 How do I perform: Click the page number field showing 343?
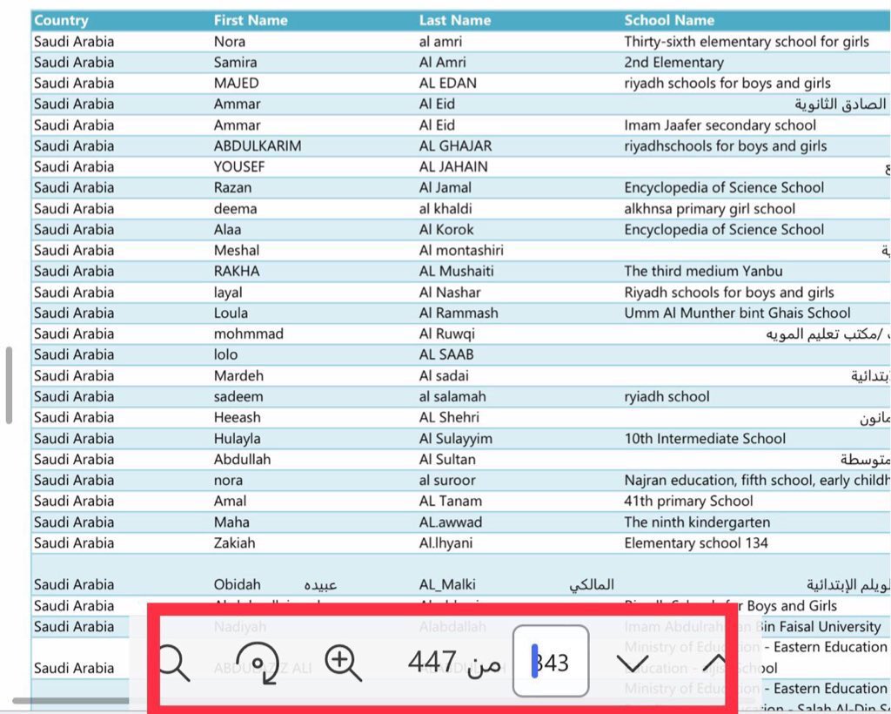(551, 661)
